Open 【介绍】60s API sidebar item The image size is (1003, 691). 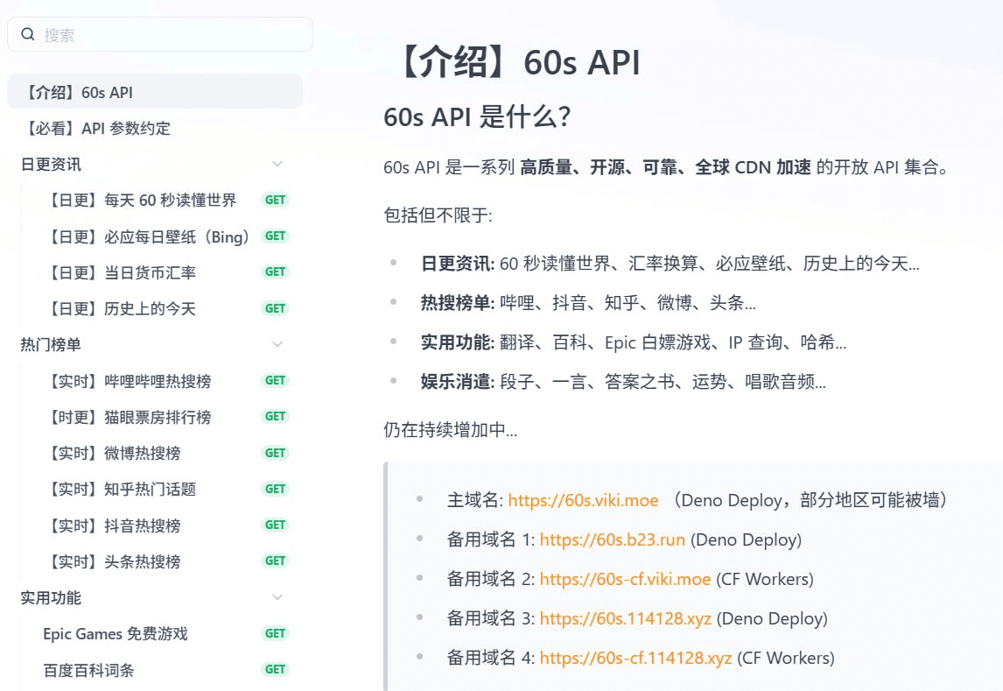[155, 91]
